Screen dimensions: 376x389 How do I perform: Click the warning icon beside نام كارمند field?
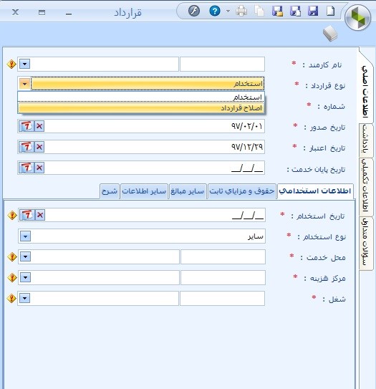click(11, 64)
